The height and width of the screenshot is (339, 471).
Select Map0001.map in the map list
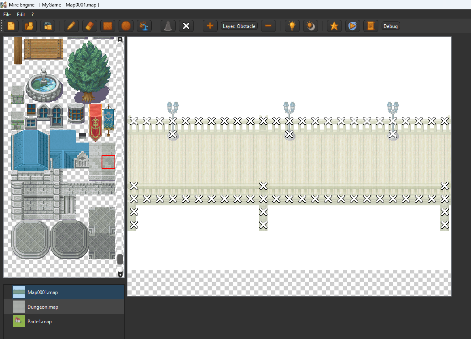[x=68, y=292]
